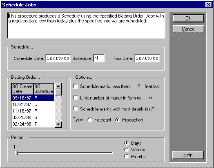Viewport: 214px width, 168px height.
Task: Click the Period slider handle
Action: [16, 153]
